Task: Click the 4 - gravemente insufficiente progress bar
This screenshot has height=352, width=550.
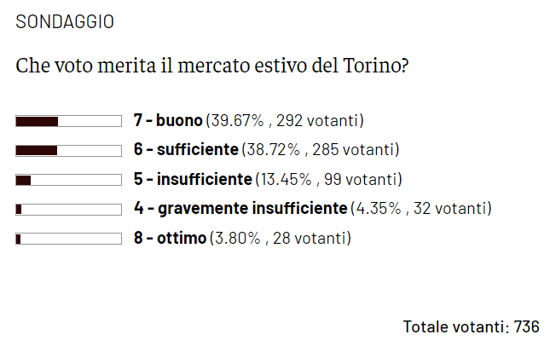Action: (x=68, y=209)
